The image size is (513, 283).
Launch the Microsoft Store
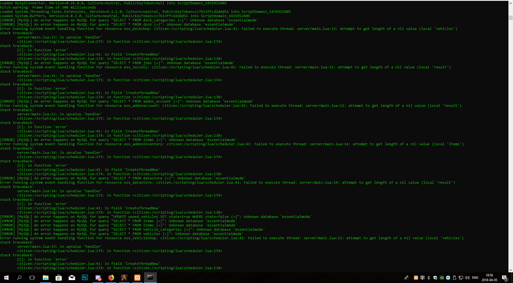click(59, 278)
